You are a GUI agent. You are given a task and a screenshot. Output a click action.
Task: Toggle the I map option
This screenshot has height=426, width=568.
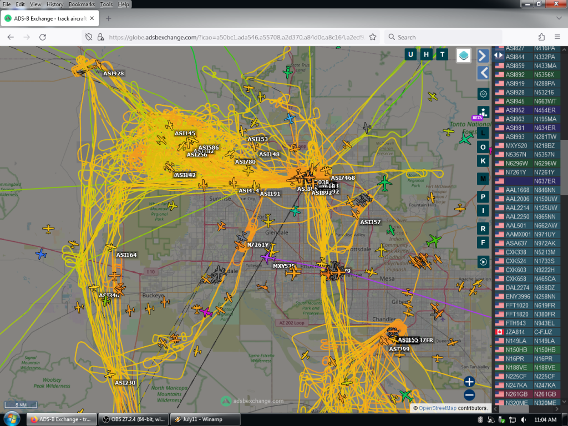tap(483, 210)
